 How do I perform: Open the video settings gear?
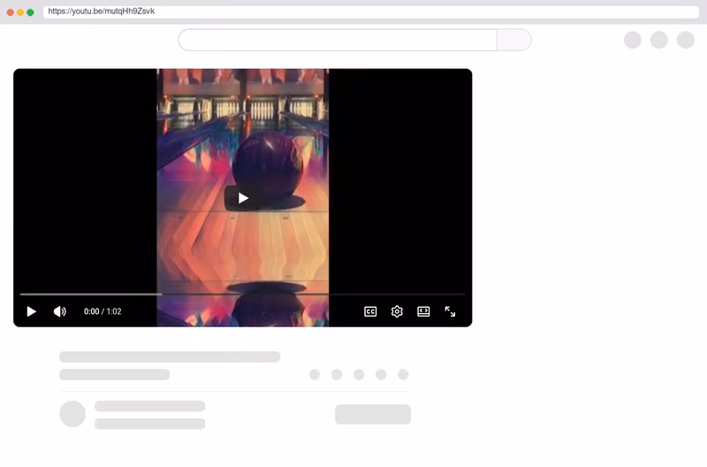click(397, 311)
